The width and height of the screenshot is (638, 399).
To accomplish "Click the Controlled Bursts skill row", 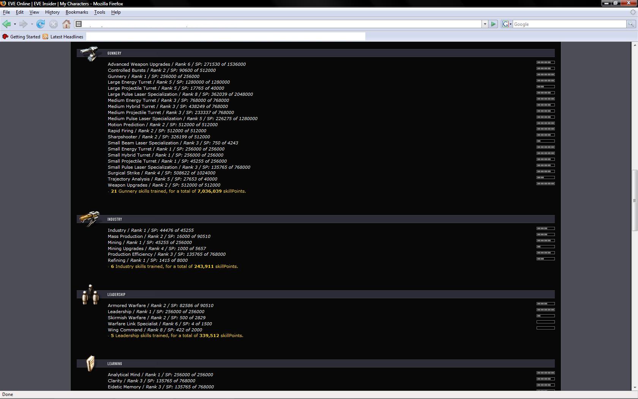I will coord(162,70).
